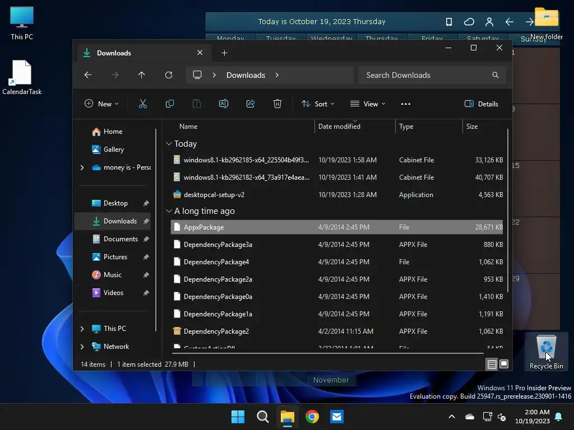Click the search magnifier icon in Downloads
The image size is (574, 430).
pos(496,75)
